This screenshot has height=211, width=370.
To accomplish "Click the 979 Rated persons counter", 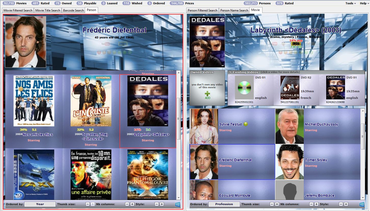I will point(285,3).
